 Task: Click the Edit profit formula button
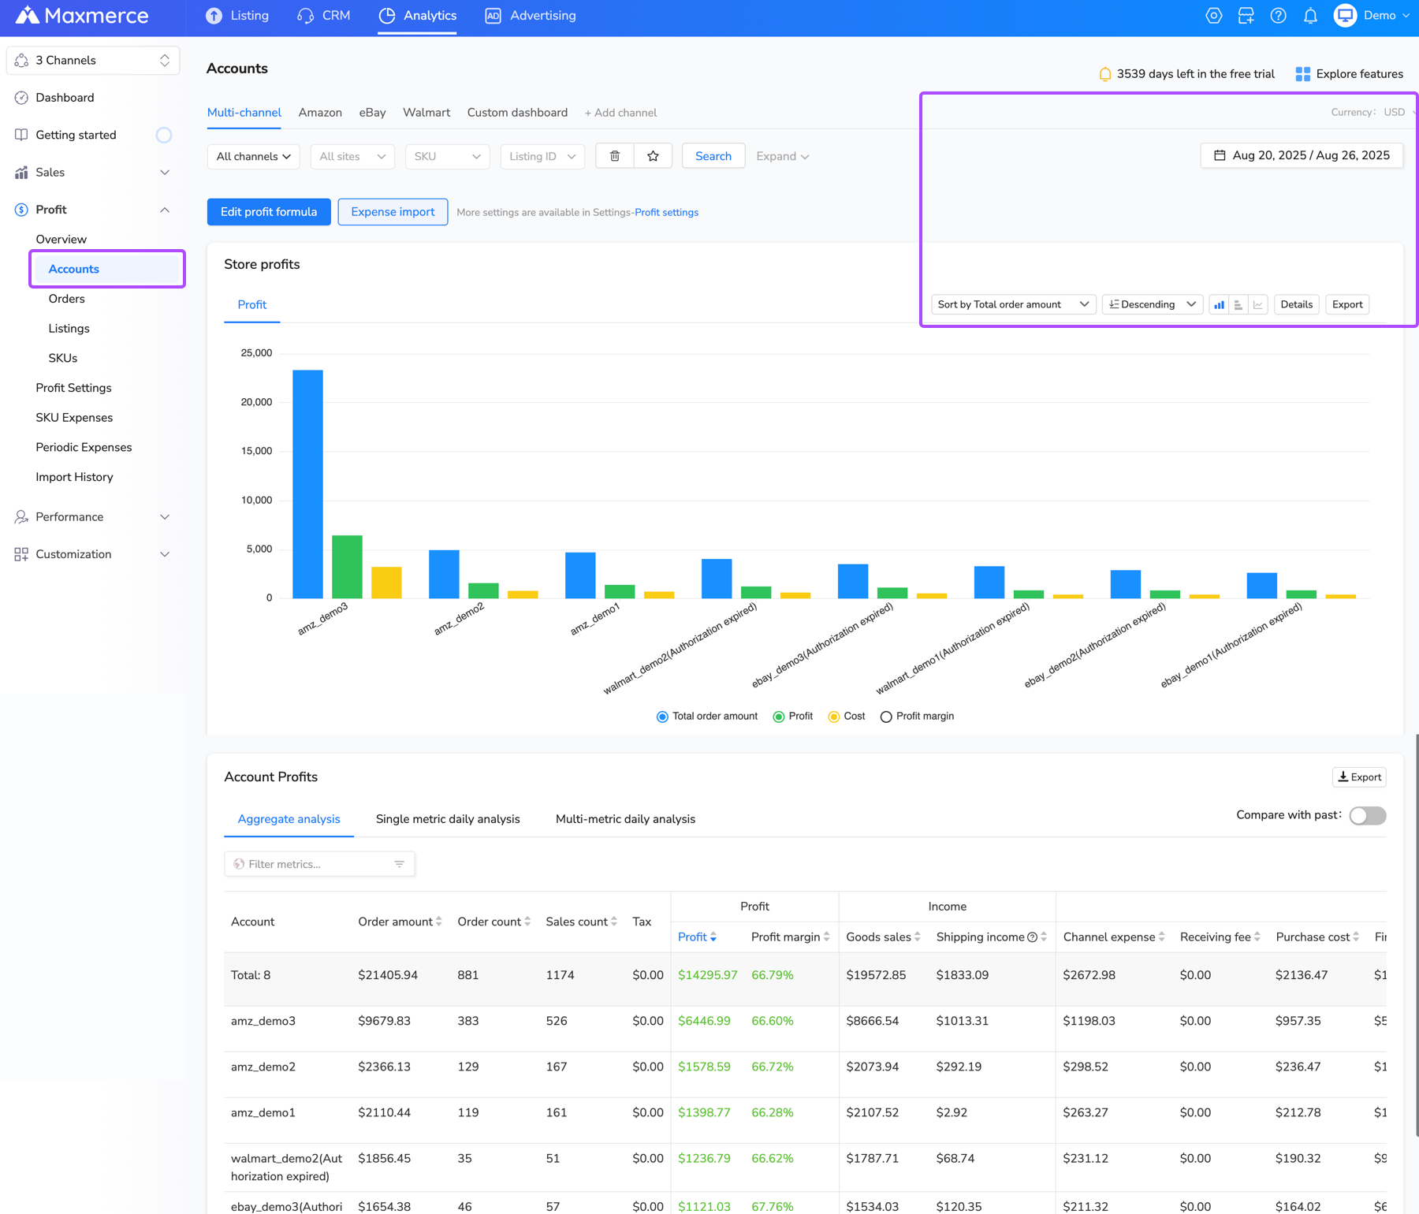point(269,212)
